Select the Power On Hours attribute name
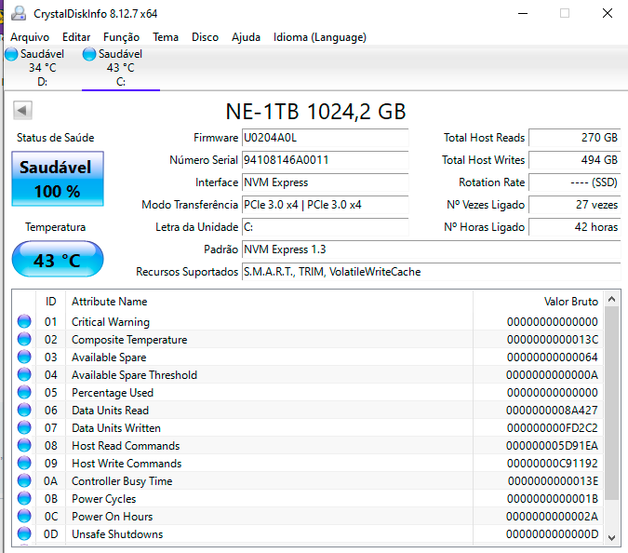Screen dimensions: 628x553 (x=113, y=516)
